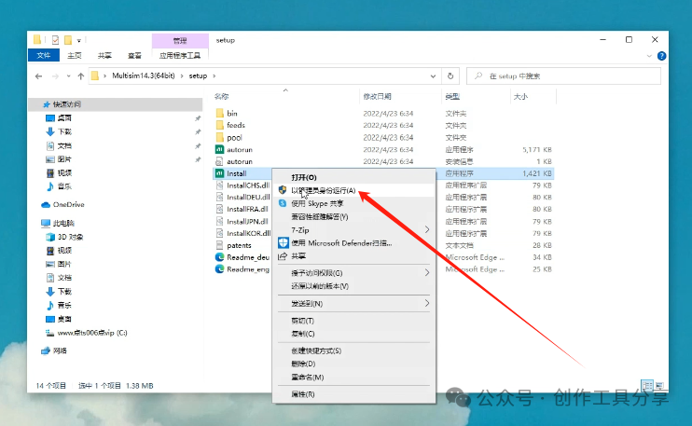This screenshot has width=692, height=426.
Task: Select the InstallKOR.dll file icon
Action: (x=219, y=233)
